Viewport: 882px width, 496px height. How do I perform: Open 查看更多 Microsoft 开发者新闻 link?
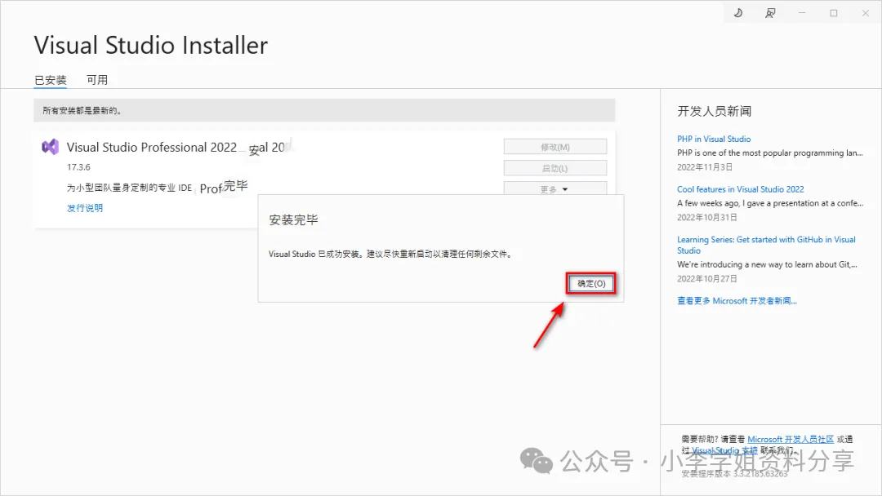(x=737, y=300)
